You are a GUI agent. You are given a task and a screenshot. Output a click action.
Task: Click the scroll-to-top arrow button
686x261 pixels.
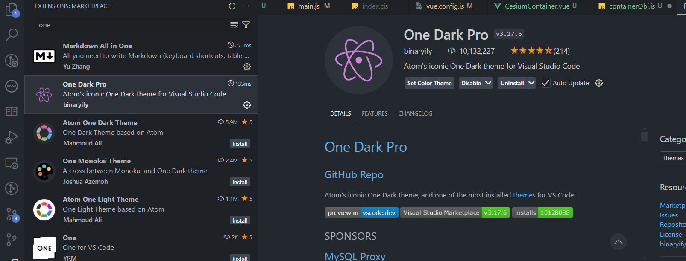pyautogui.click(x=618, y=242)
